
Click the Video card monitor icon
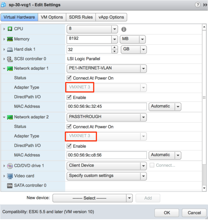10,176
